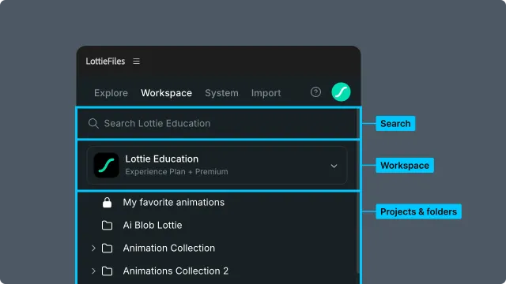Select the Animations Collection 2 row label
The image size is (506, 284).
[176, 271]
